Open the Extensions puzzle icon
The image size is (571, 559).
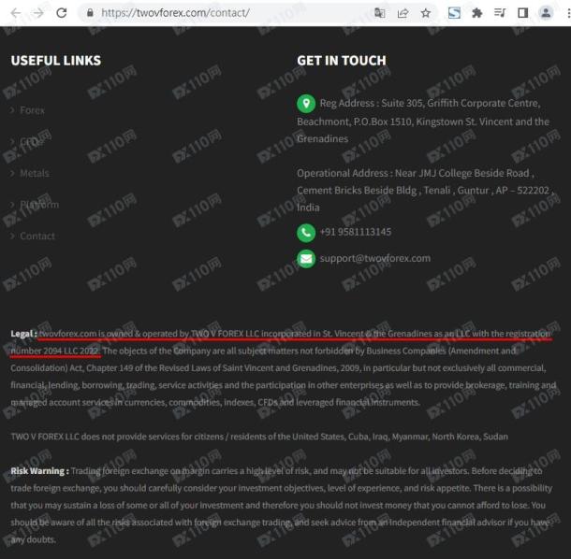tap(477, 13)
